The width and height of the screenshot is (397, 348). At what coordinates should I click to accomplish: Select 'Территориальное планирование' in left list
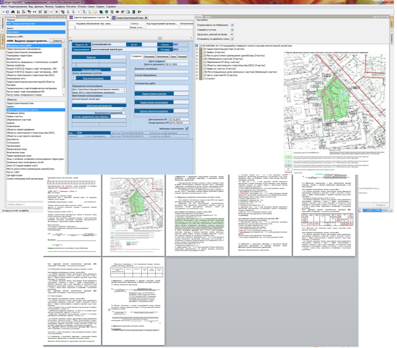point(24,49)
